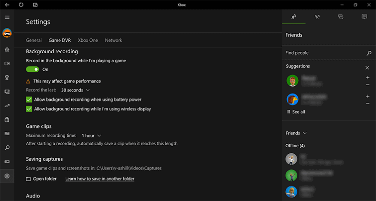Remove suggestion with hedgehog avatar
Screen dimensions: 376x201
coord(368,103)
